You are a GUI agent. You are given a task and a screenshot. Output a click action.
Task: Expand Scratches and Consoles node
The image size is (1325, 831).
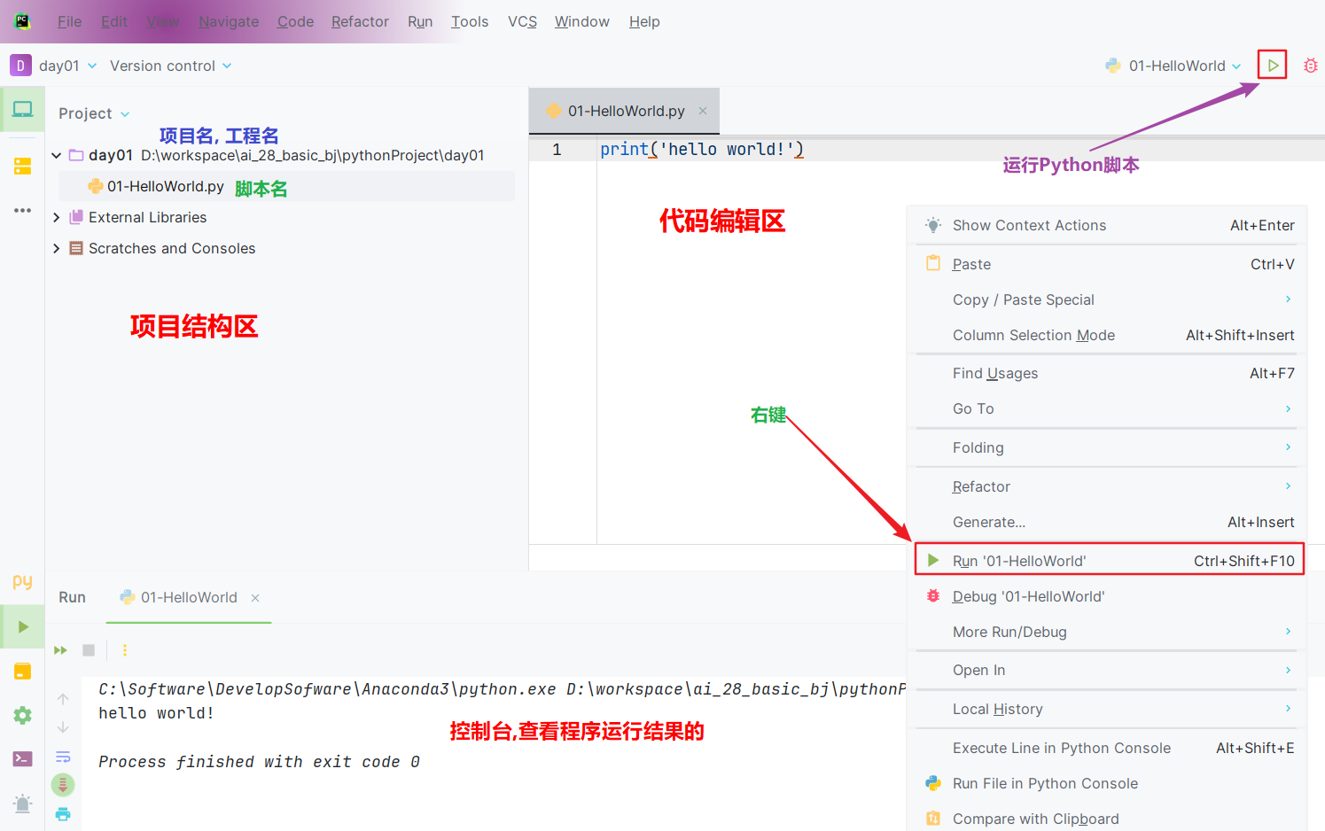point(57,248)
